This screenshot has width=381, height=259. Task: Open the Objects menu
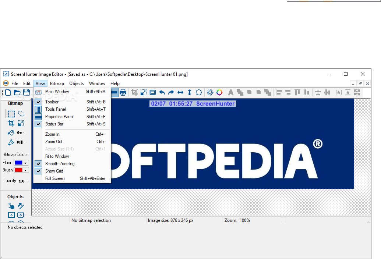[77, 83]
